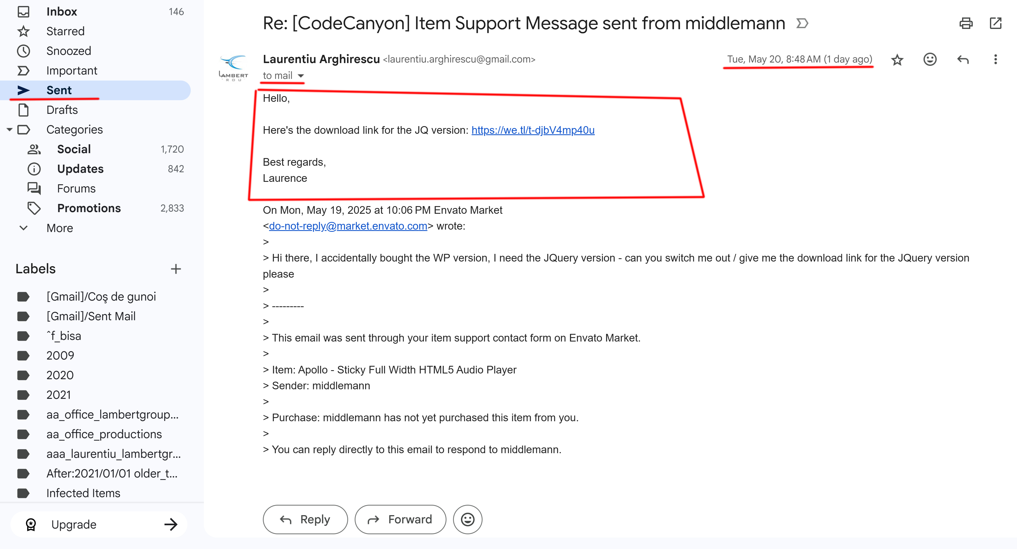Image resolution: width=1017 pixels, height=549 pixels.
Task: Click the do-not-reply envato email link
Action: tap(348, 226)
